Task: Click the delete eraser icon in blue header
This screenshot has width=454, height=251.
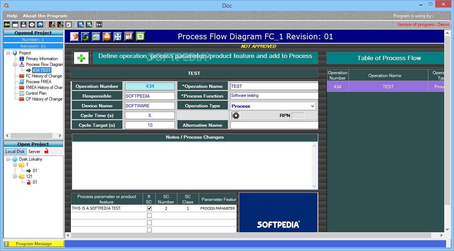Action: (x=74, y=36)
